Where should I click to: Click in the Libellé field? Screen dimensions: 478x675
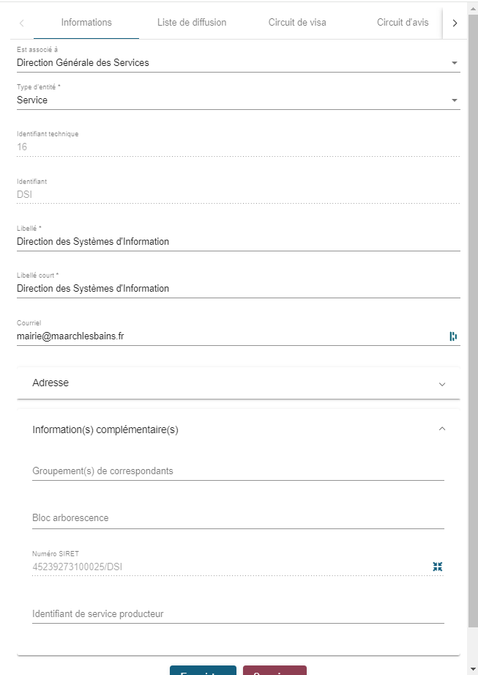(238, 242)
